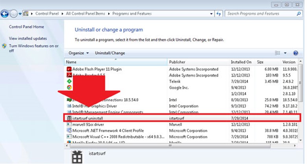Click Marvell publisher cell
This screenshot has height=164, width=307.
[x=176, y=125]
